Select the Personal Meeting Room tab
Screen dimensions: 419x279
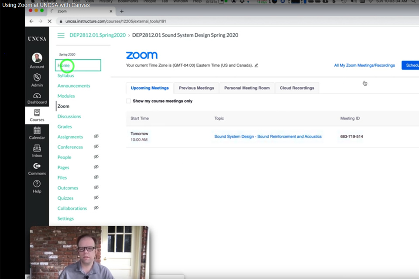pos(247,88)
